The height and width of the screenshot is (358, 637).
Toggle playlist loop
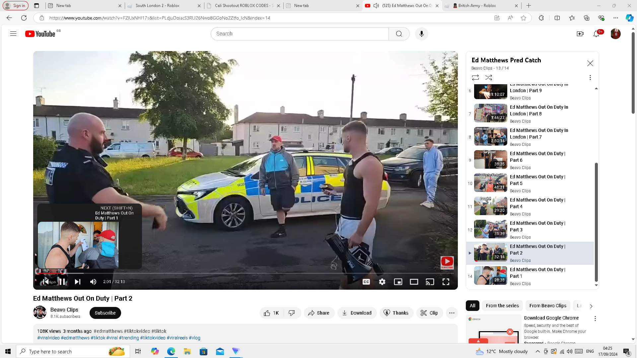click(x=475, y=78)
